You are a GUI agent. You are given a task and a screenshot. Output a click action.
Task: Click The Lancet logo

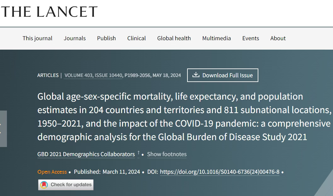pos(49,12)
